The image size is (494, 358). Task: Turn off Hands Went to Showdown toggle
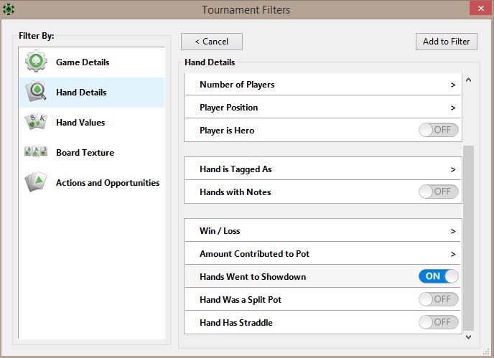pos(438,277)
